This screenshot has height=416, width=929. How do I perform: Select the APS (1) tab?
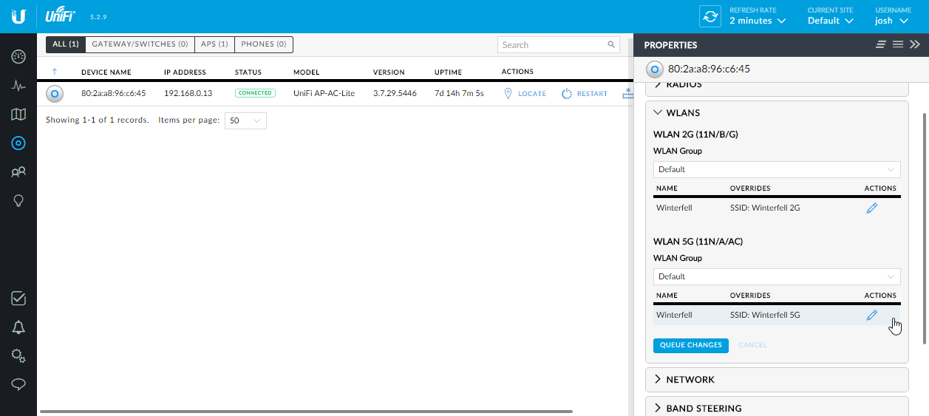[214, 44]
